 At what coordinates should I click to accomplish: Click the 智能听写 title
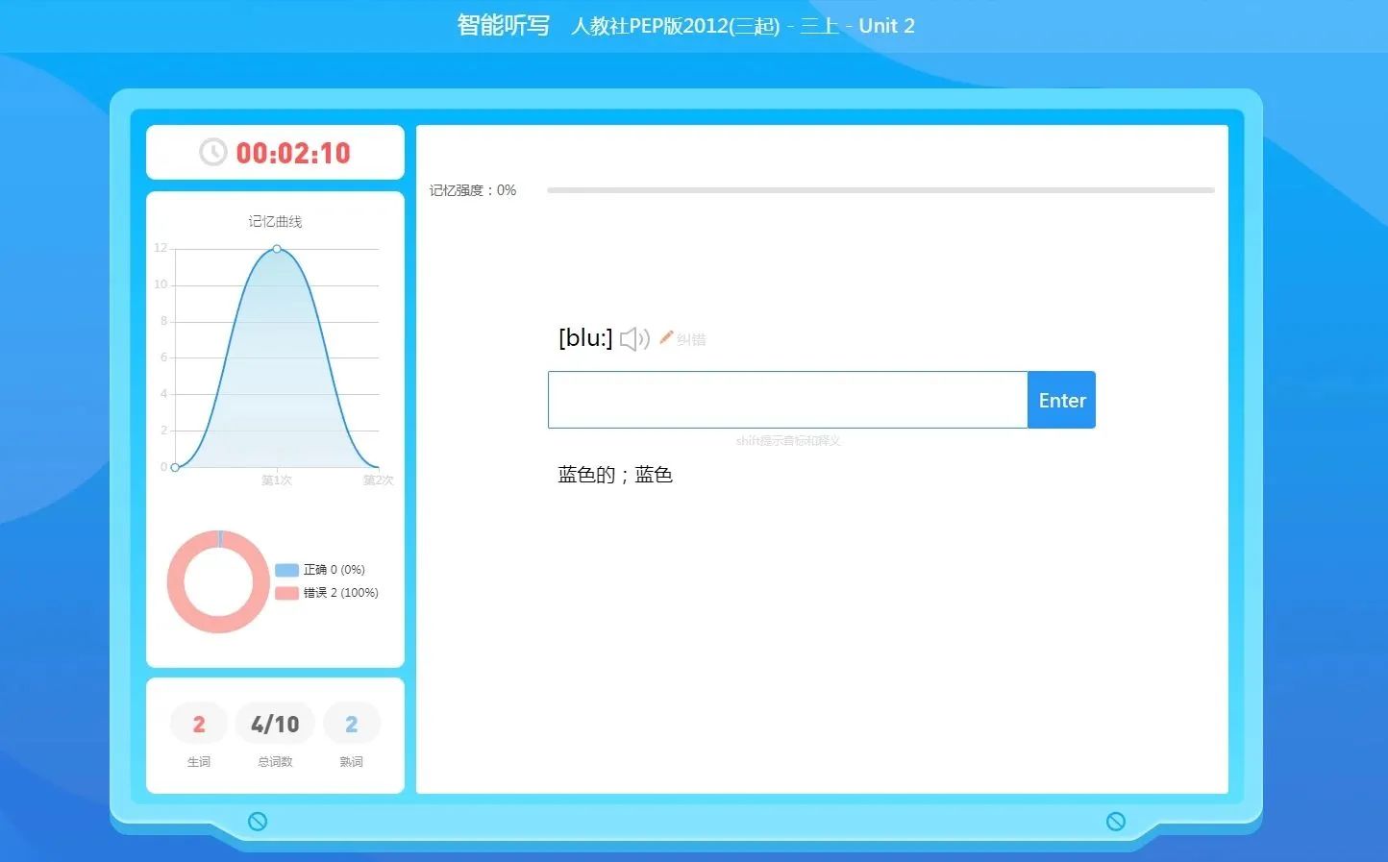coord(503,25)
